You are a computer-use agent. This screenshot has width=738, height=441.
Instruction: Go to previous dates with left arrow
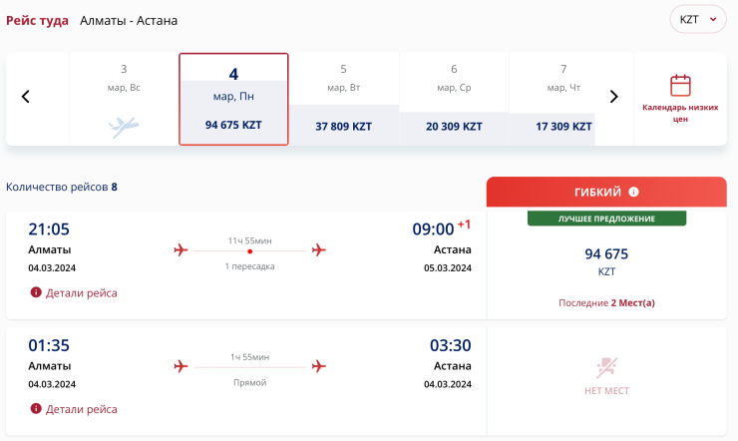(x=26, y=97)
